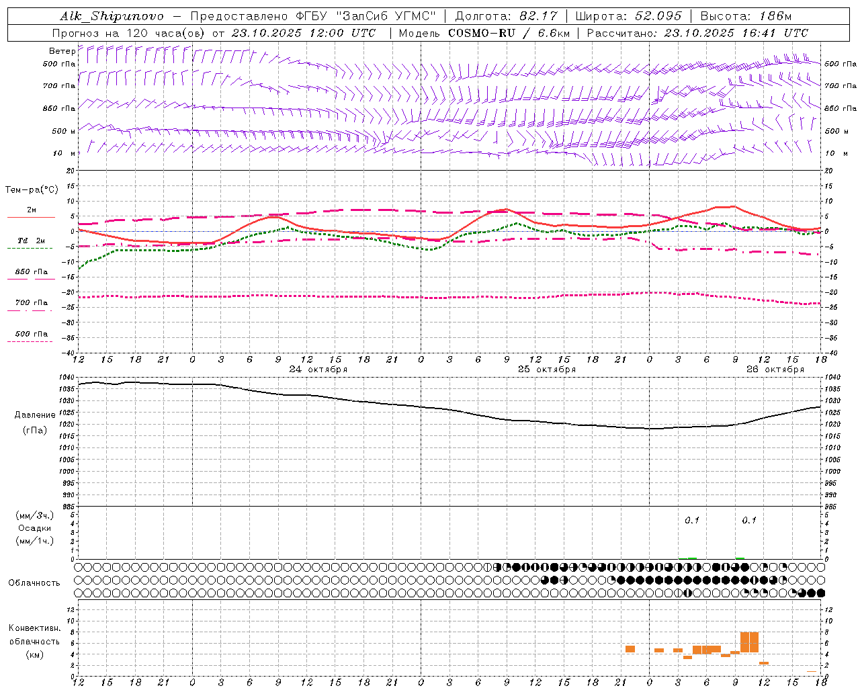Click the Alk_Shipunovo station title
The image size is (860, 688).
[x=112, y=16]
